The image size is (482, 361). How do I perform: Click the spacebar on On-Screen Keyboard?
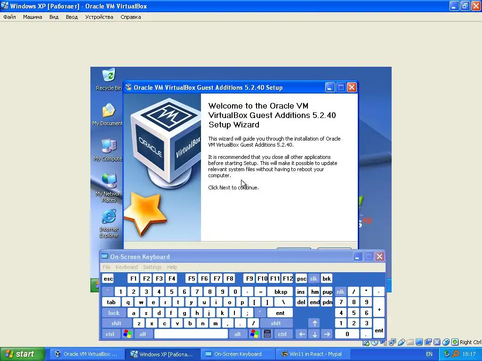[191, 334]
